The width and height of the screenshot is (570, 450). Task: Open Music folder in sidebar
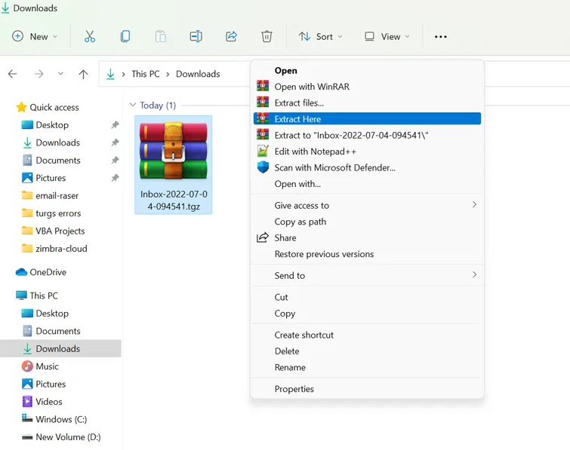(40, 366)
